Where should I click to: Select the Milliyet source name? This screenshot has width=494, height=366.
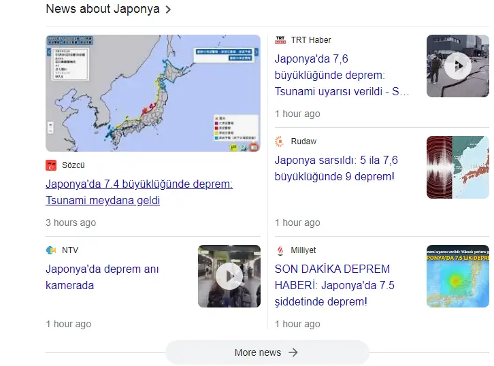point(303,250)
